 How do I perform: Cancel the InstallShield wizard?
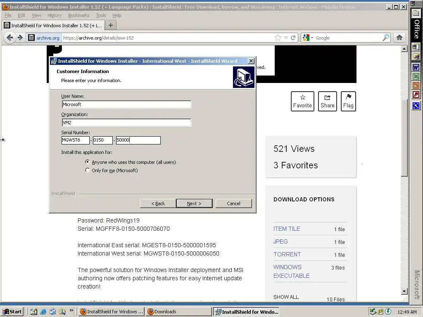click(234, 203)
